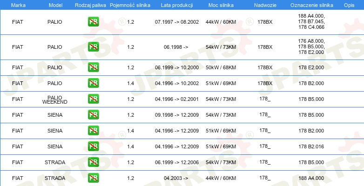Select the date range 04.1996 -> 02.2001

177,99
